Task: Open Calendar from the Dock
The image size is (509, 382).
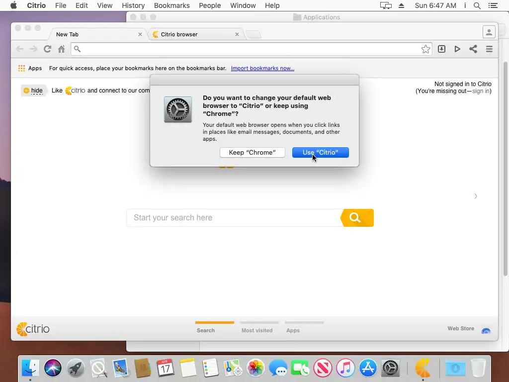Action: [165, 368]
